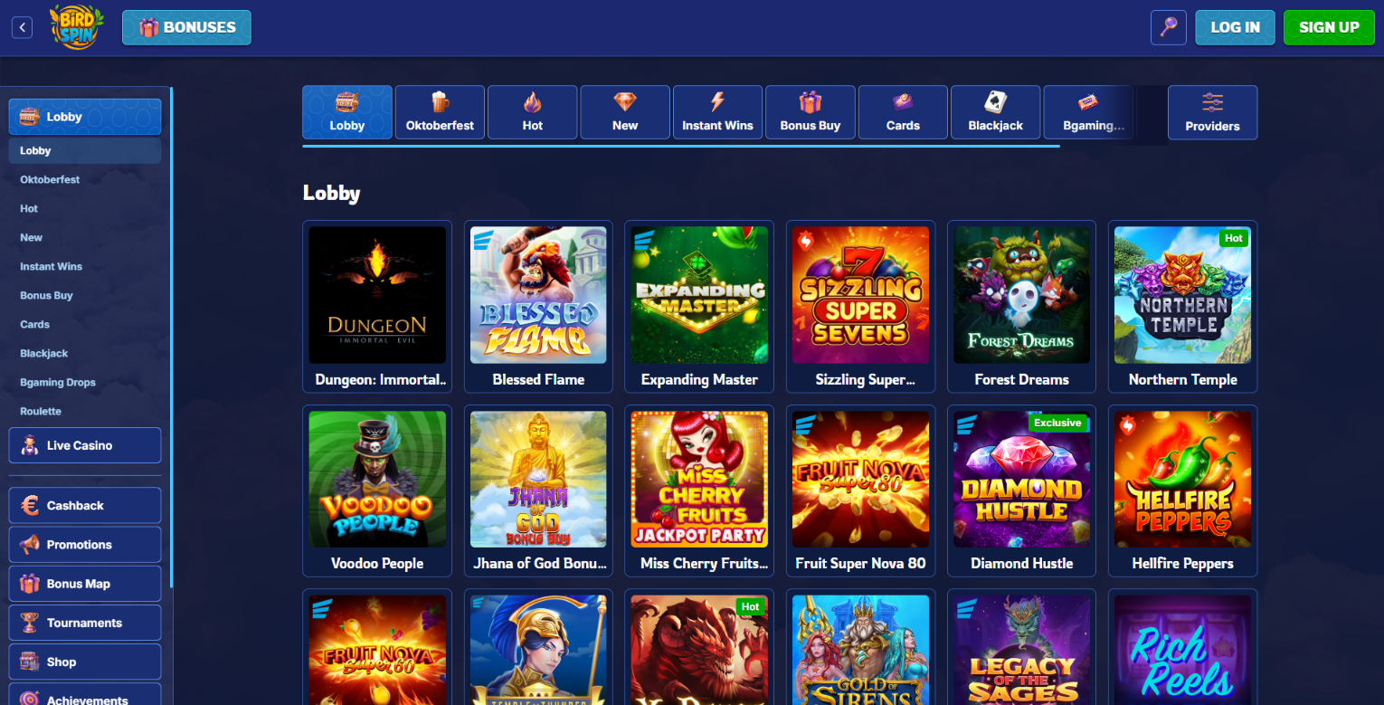1384x705 pixels.
Task: Click the Instant Wins lightning icon
Action: pos(717,101)
